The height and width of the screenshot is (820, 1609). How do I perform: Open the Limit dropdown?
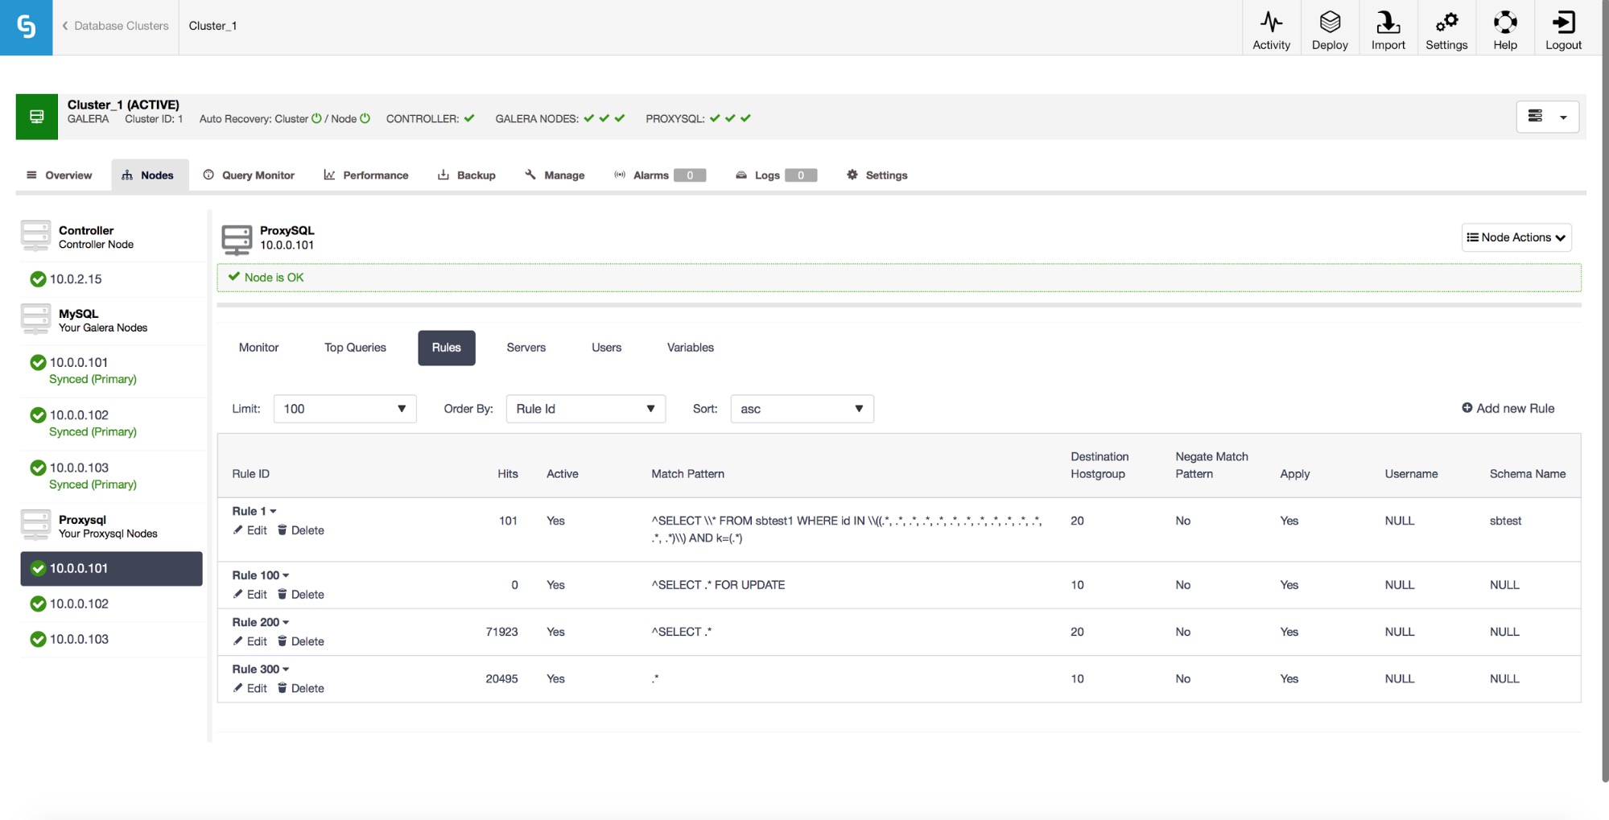pyautogui.click(x=344, y=409)
